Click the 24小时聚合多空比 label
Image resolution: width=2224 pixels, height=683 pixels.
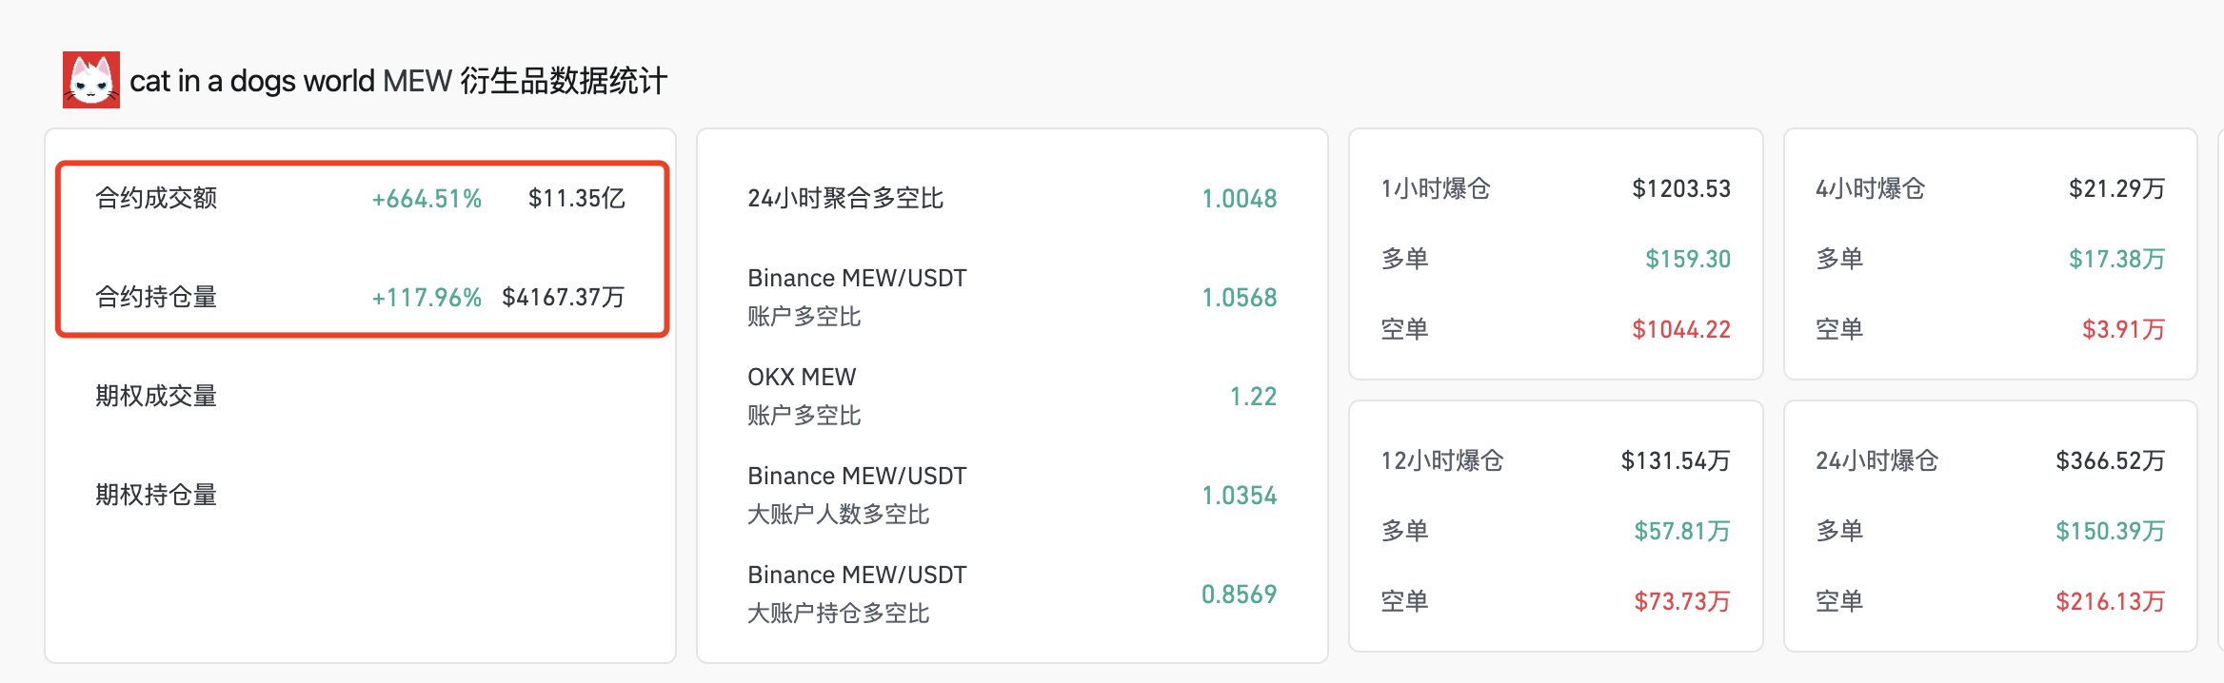845,198
